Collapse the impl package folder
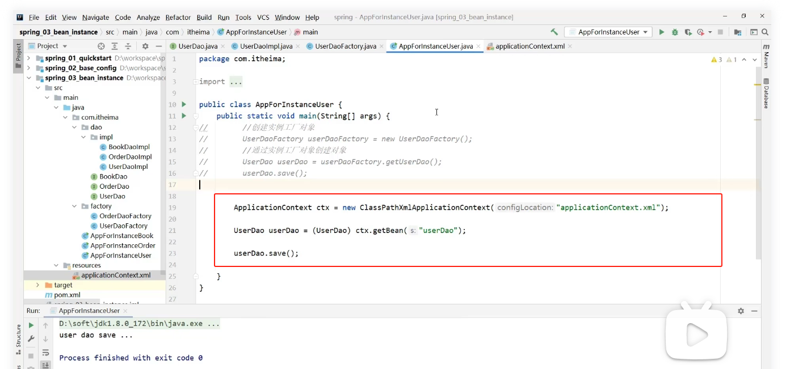Screen dimensions: 786x369 [83, 137]
